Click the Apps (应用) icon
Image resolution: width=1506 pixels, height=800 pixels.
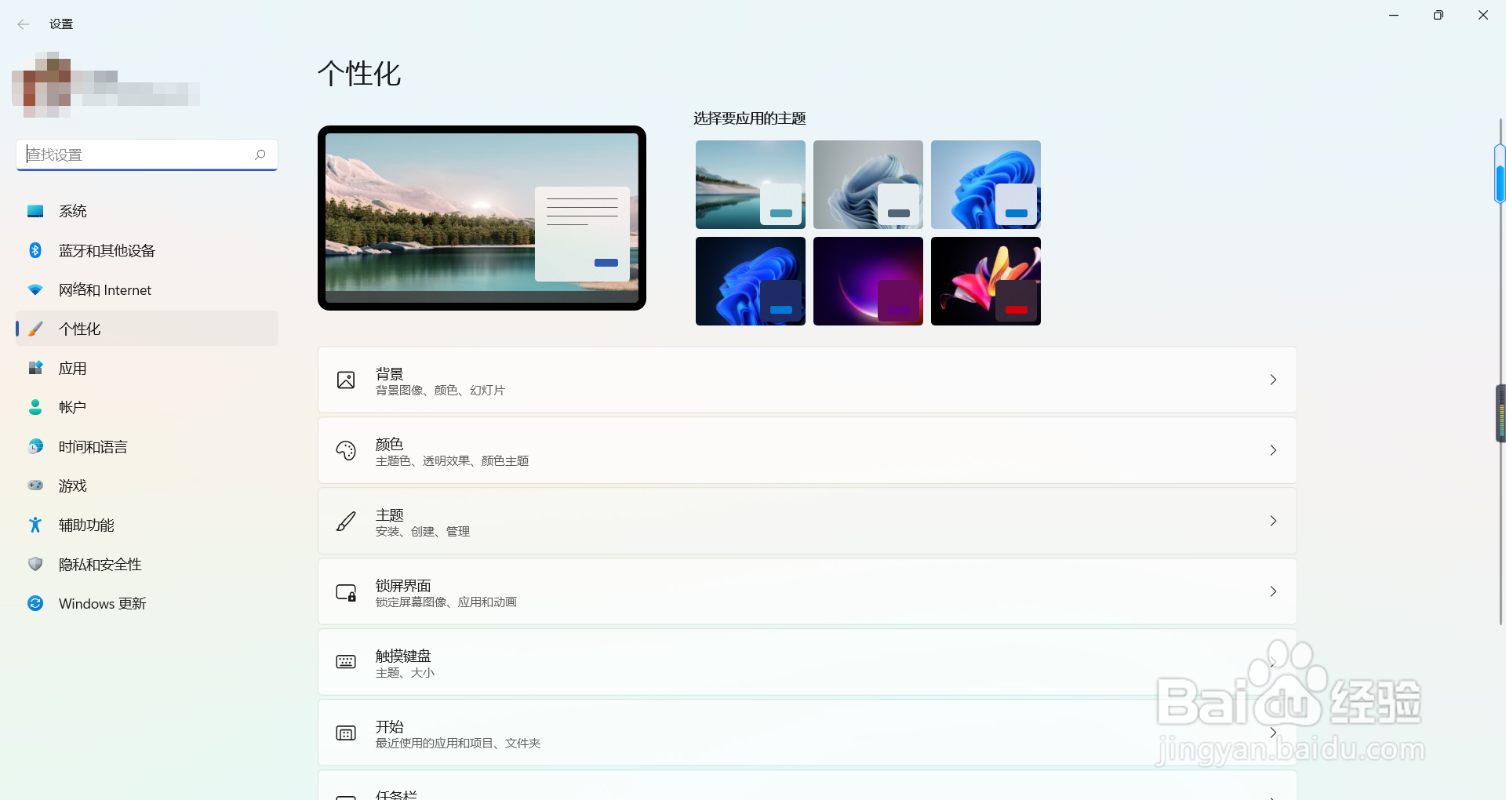coord(35,368)
